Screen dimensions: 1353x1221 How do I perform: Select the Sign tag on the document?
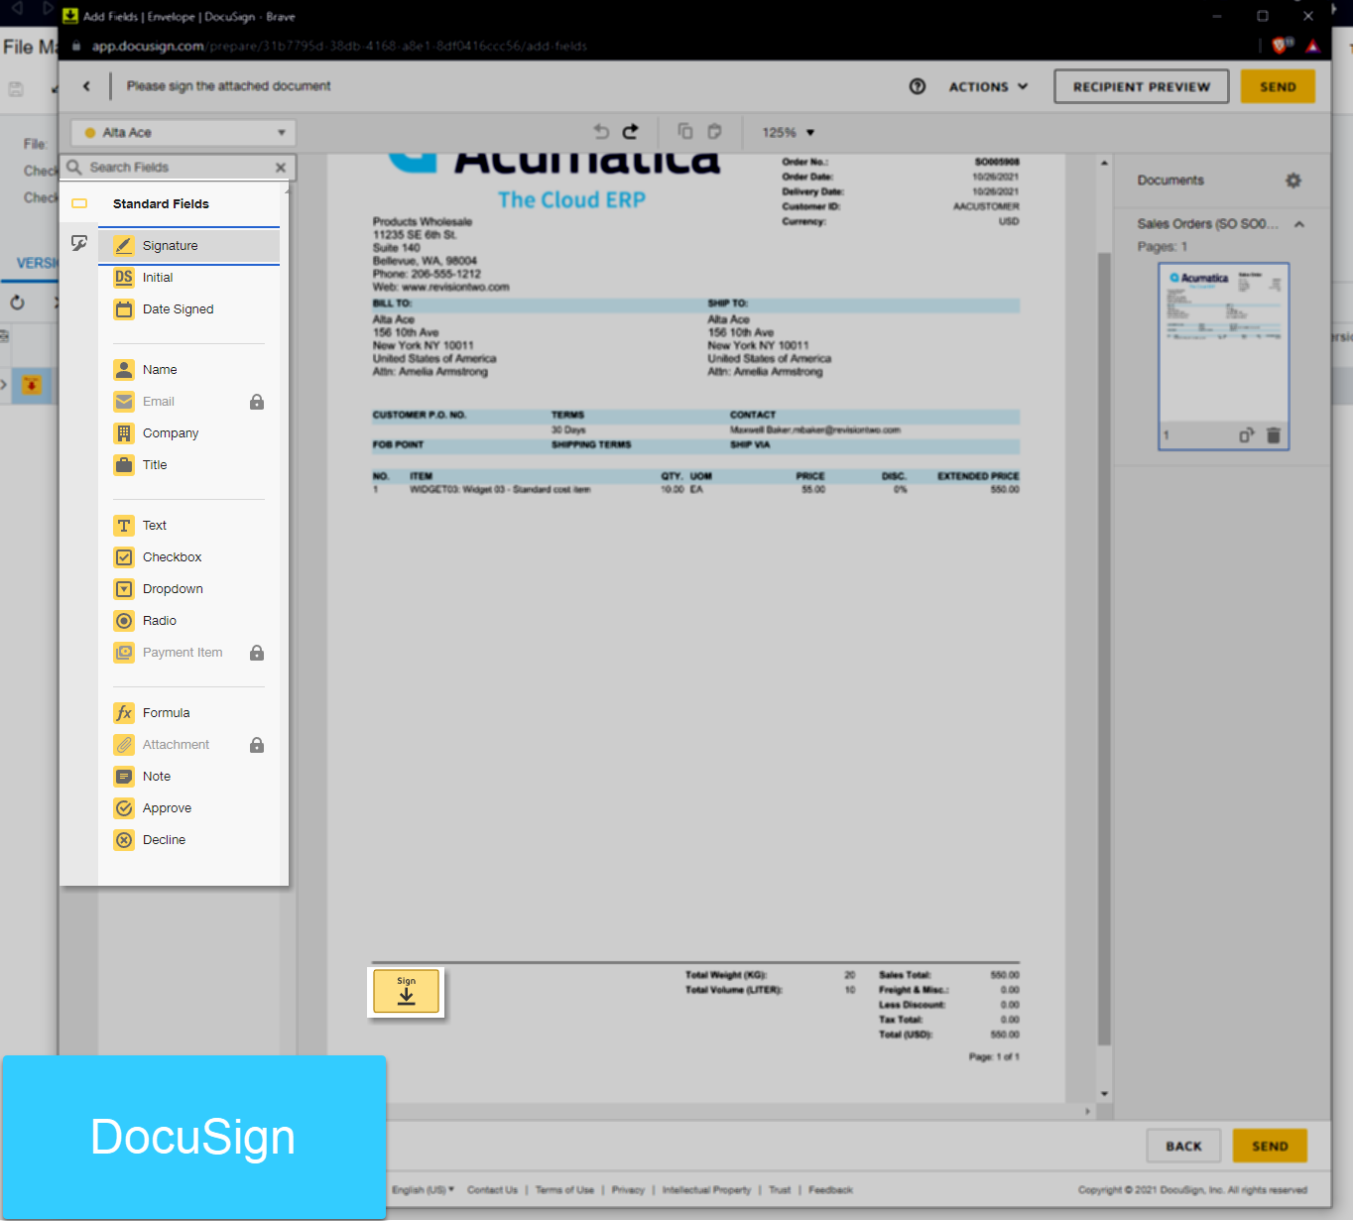click(x=406, y=991)
